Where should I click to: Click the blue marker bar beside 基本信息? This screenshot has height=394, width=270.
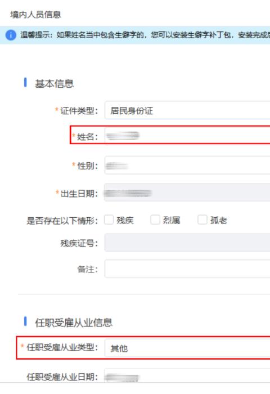(x=25, y=82)
